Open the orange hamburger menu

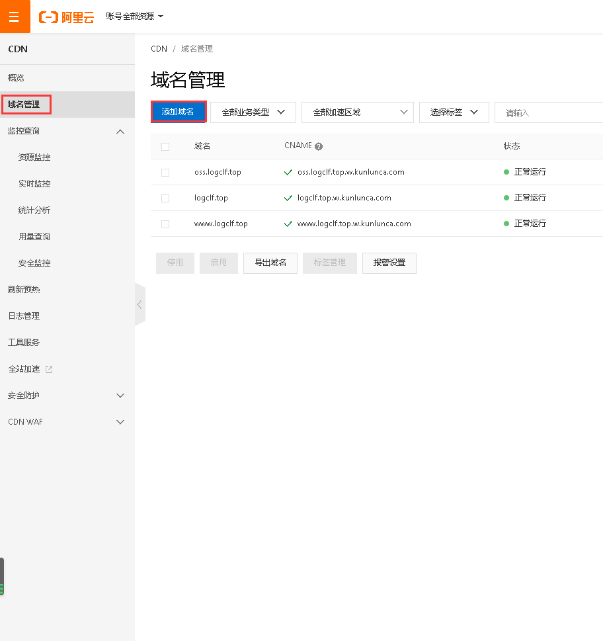15,17
